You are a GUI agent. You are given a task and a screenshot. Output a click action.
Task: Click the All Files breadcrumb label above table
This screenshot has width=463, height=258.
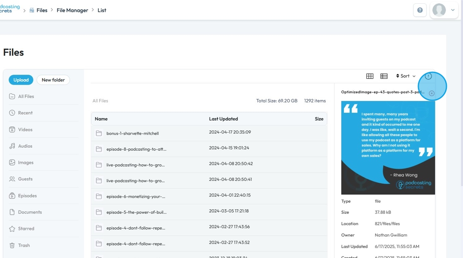tap(100, 101)
